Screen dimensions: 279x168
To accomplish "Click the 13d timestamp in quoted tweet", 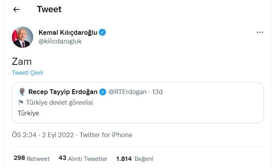I will 158,92.
